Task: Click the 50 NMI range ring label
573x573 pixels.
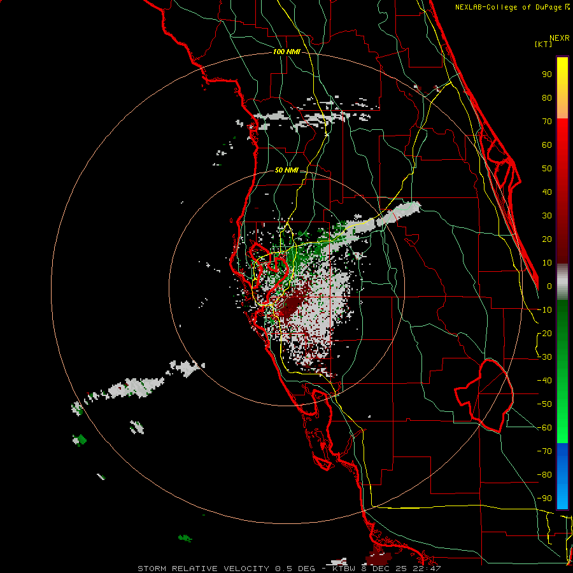Action: coord(286,170)
